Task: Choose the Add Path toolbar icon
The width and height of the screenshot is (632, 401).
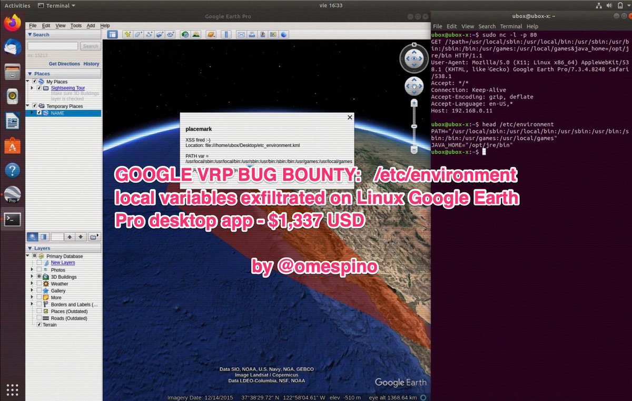Action: 149,35
